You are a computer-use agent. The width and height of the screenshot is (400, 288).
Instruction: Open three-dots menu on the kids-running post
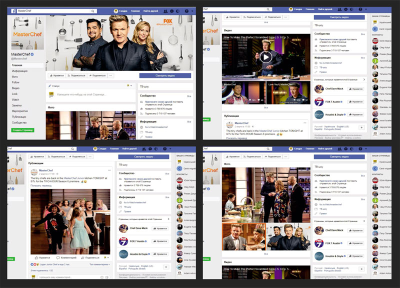(109, 170)
